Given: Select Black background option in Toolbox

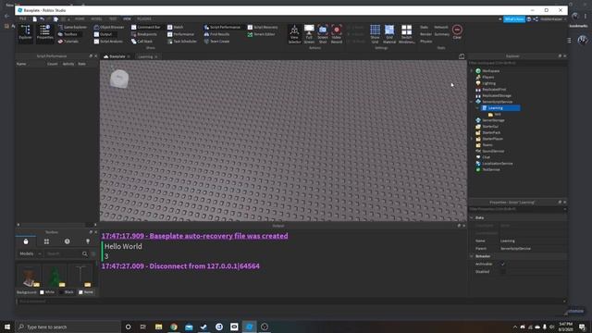Looking at the screenshot, I should click(x=66, y=292).
